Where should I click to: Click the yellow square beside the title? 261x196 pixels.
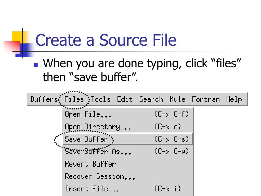pyautogui.click(x=17, y=36)
